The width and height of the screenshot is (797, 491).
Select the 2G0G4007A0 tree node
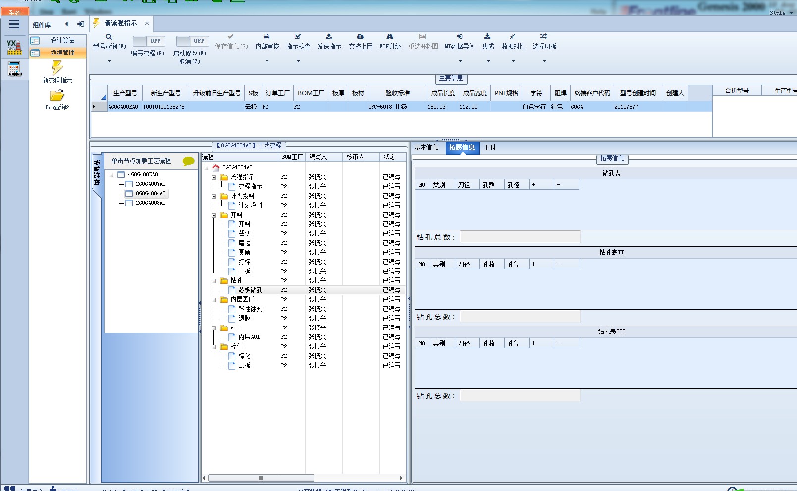[x=151, y=184]
